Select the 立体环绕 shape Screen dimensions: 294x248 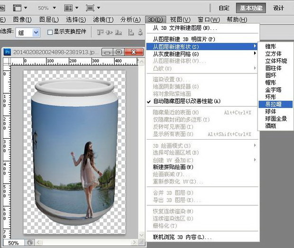(276, 61)
